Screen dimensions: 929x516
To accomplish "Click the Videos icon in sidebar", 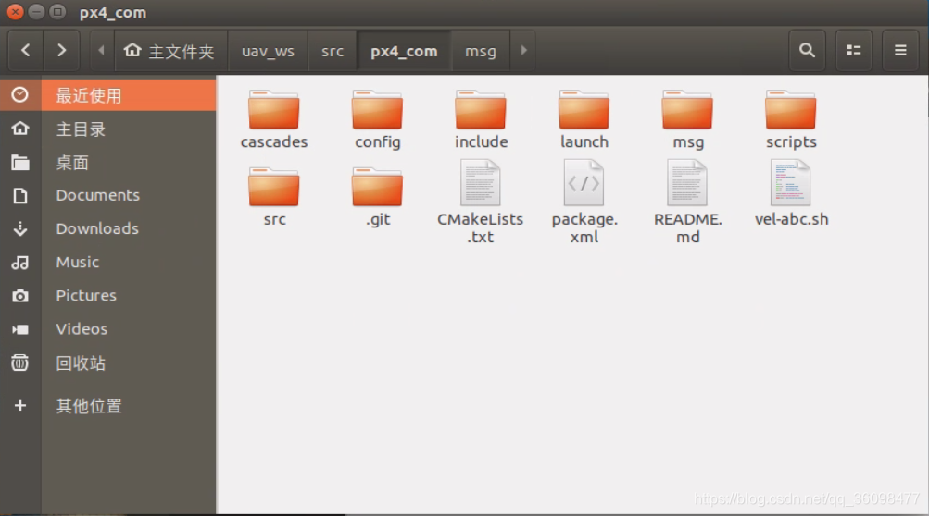I will (20, 329).
